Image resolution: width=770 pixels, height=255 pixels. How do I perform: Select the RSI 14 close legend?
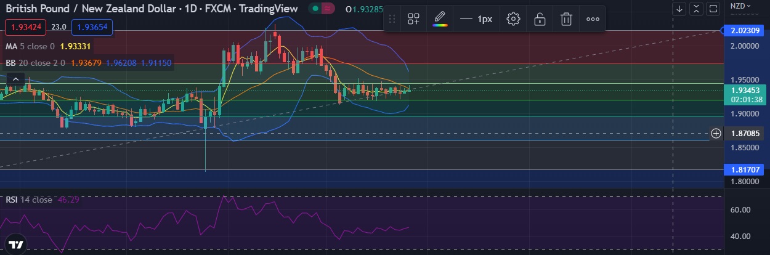click(29, 200)
